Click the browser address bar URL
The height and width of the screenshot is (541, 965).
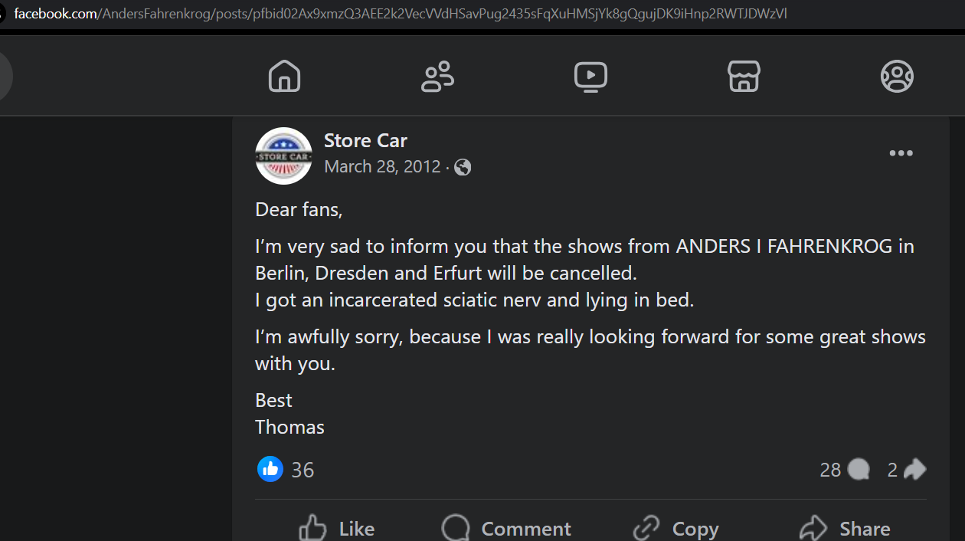(400, 14)
